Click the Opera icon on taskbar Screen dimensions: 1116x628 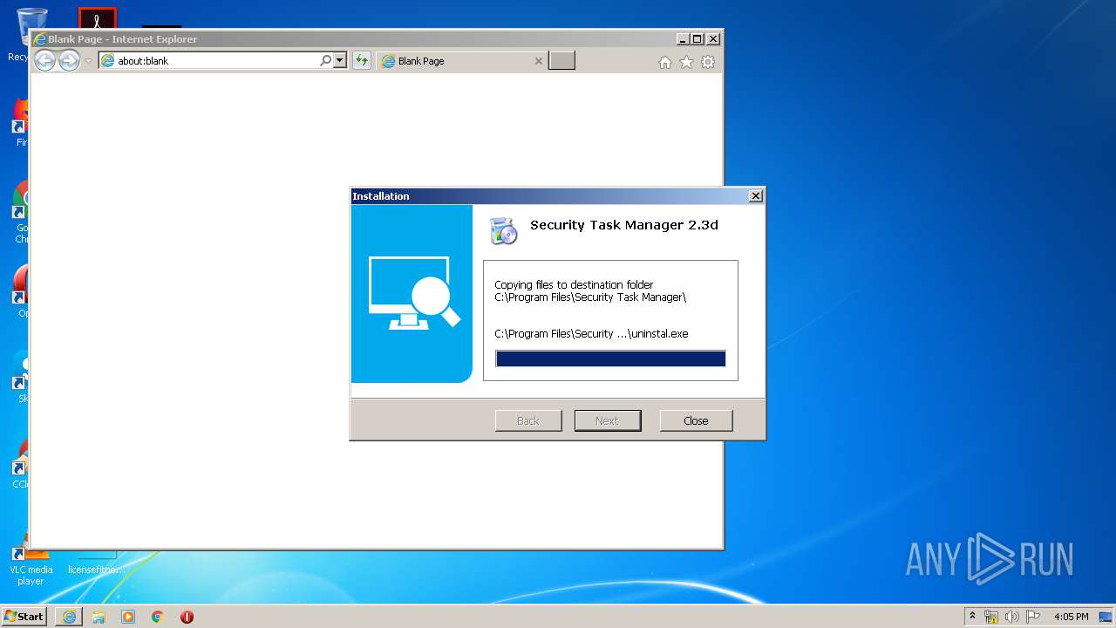(187, 617)
